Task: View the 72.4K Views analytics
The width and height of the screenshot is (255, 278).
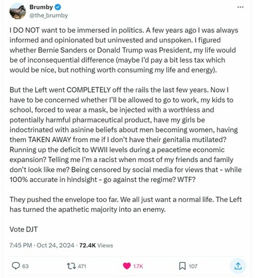Action: click(x=96, y=245)
